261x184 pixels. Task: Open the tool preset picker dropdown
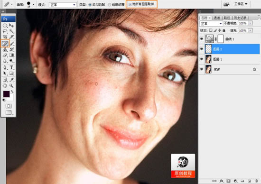[12, 4]
